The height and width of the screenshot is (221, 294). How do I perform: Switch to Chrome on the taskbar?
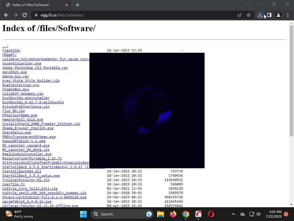186,214
